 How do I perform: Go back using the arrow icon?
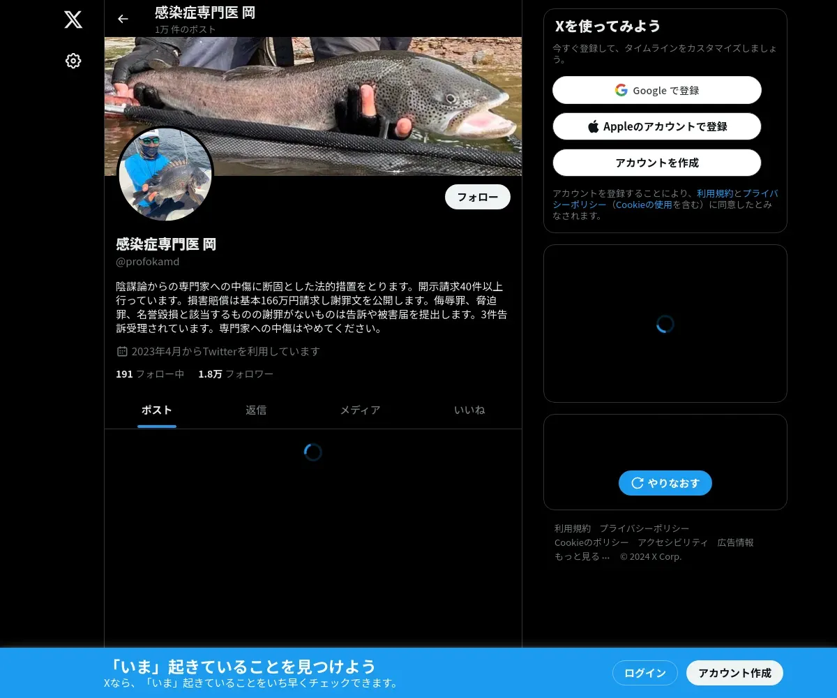(123, 19)
